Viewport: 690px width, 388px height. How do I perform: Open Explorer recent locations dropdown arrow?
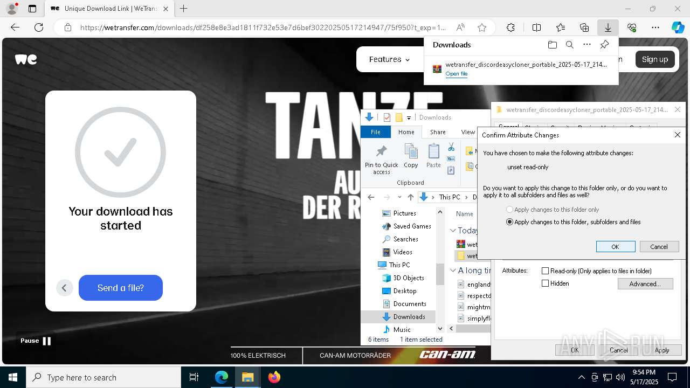pyautogui.click(x=399, y=197)
